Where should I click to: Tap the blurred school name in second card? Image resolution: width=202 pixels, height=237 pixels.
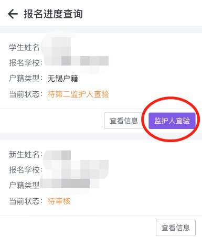[x=77, y=169]
